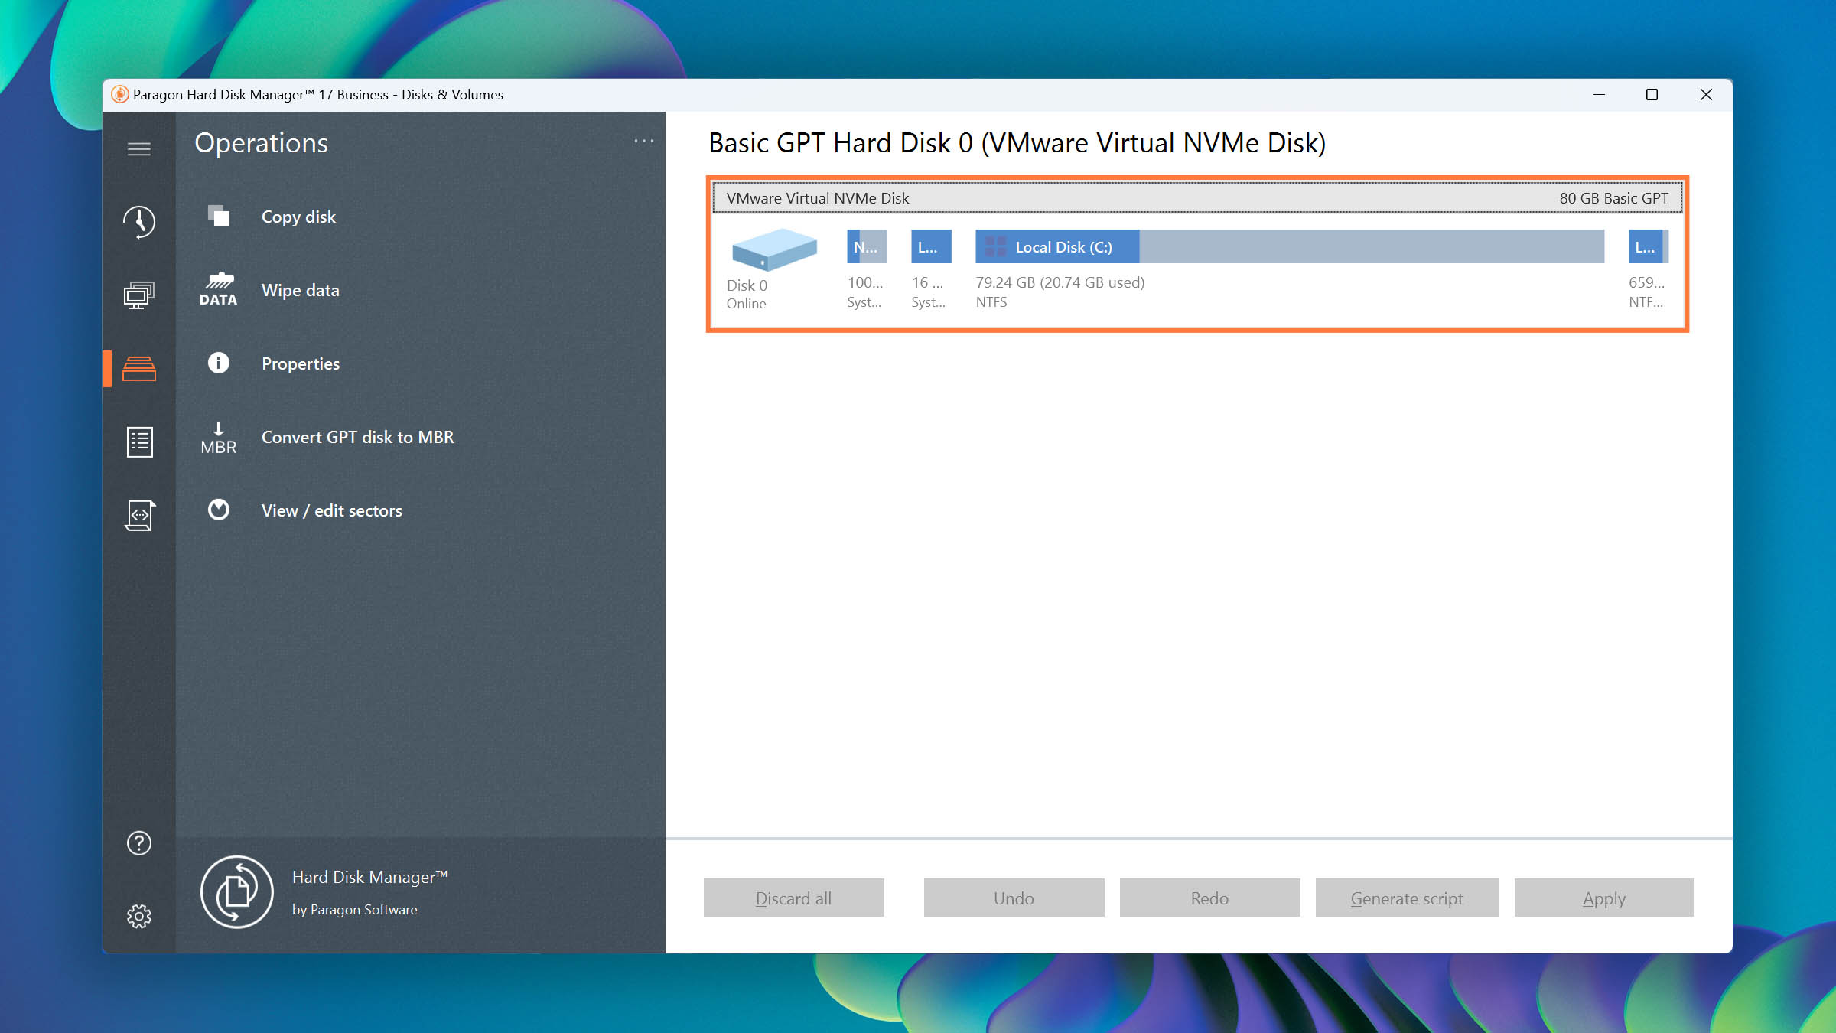
Task: Select the Disk 0 drive icon
Action: pos(773,249)
